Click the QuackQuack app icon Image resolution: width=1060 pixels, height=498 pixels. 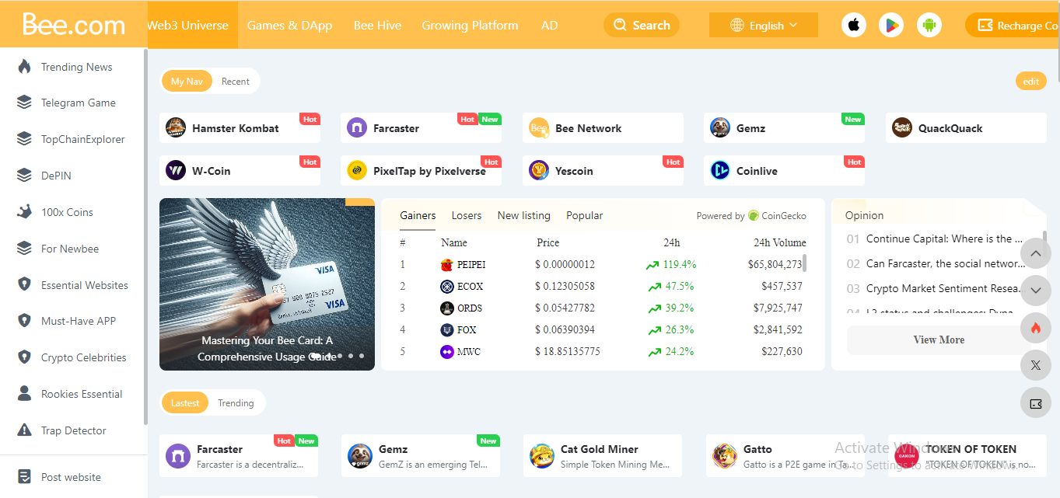(x=902, y=128)
